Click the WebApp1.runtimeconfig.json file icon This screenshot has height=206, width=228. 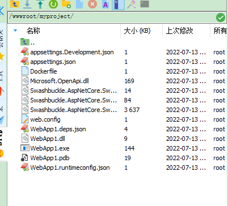pos(25,168)
